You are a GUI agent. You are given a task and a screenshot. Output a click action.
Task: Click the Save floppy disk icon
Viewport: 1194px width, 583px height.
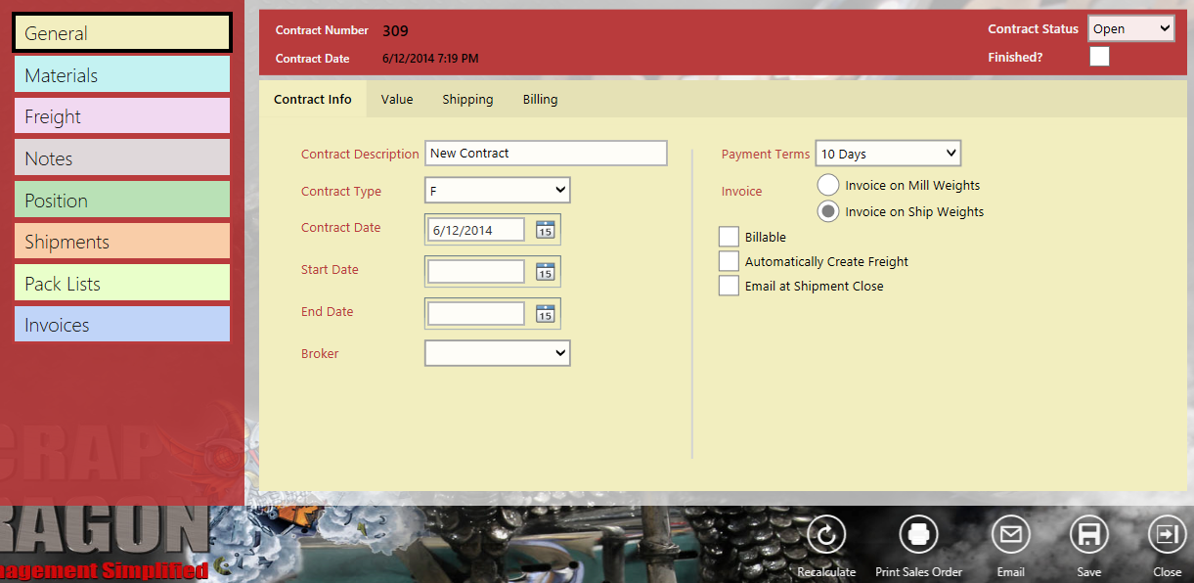coord(1088,534)
